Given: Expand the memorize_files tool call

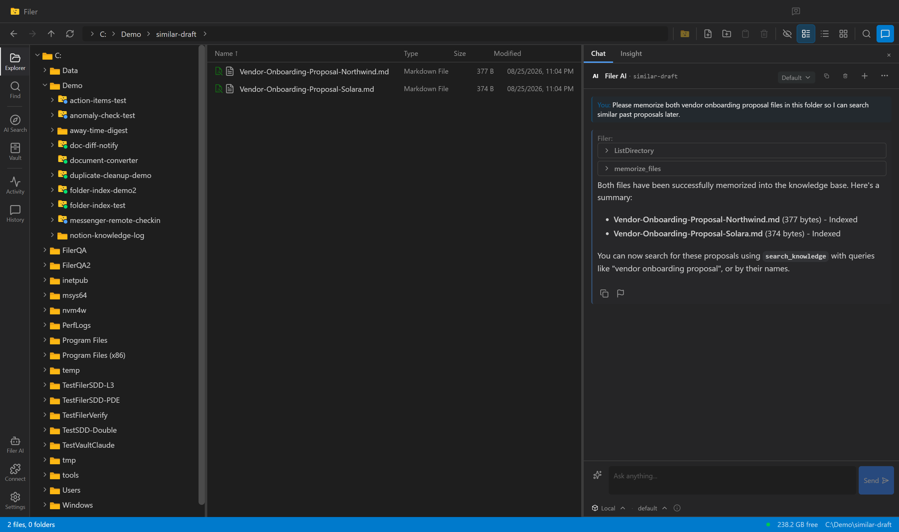Looking at the screenshot, I should 742,169.
